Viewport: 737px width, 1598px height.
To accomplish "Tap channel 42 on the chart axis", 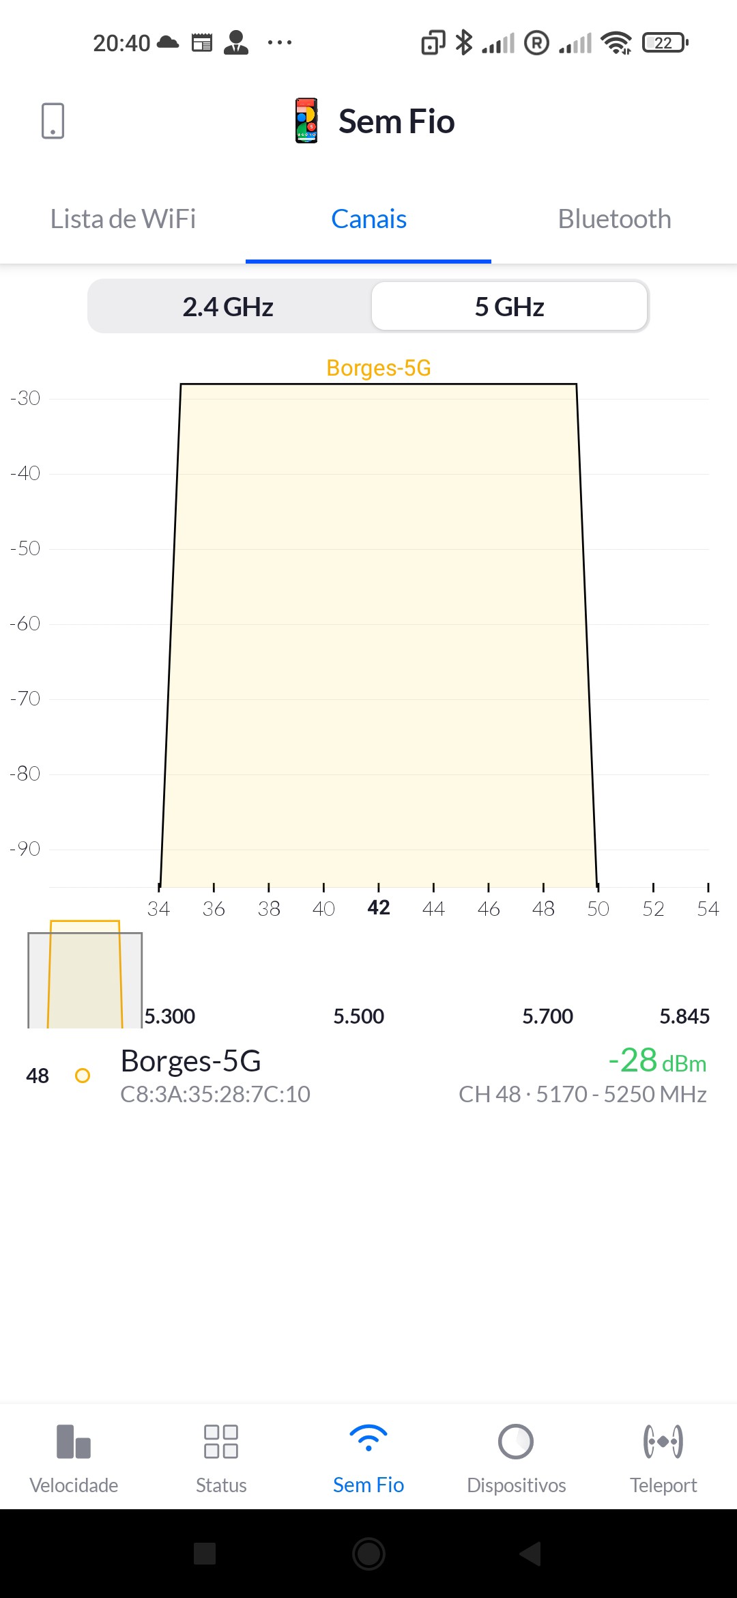I will pyautogui.click(x=379, y=908).
